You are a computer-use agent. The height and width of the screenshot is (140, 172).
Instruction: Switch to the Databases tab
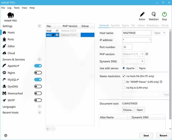[x=153, y=26]
